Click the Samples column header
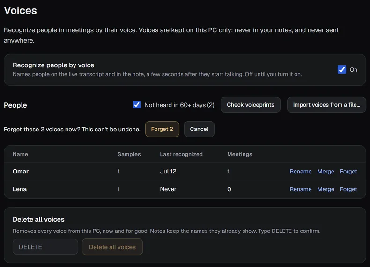 point(129,154)
